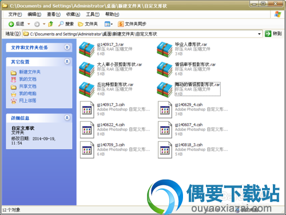Viewport: 286px width, 215px height.
Task: Open the 工具(T) menu
Action: click(x=93, y=14)
